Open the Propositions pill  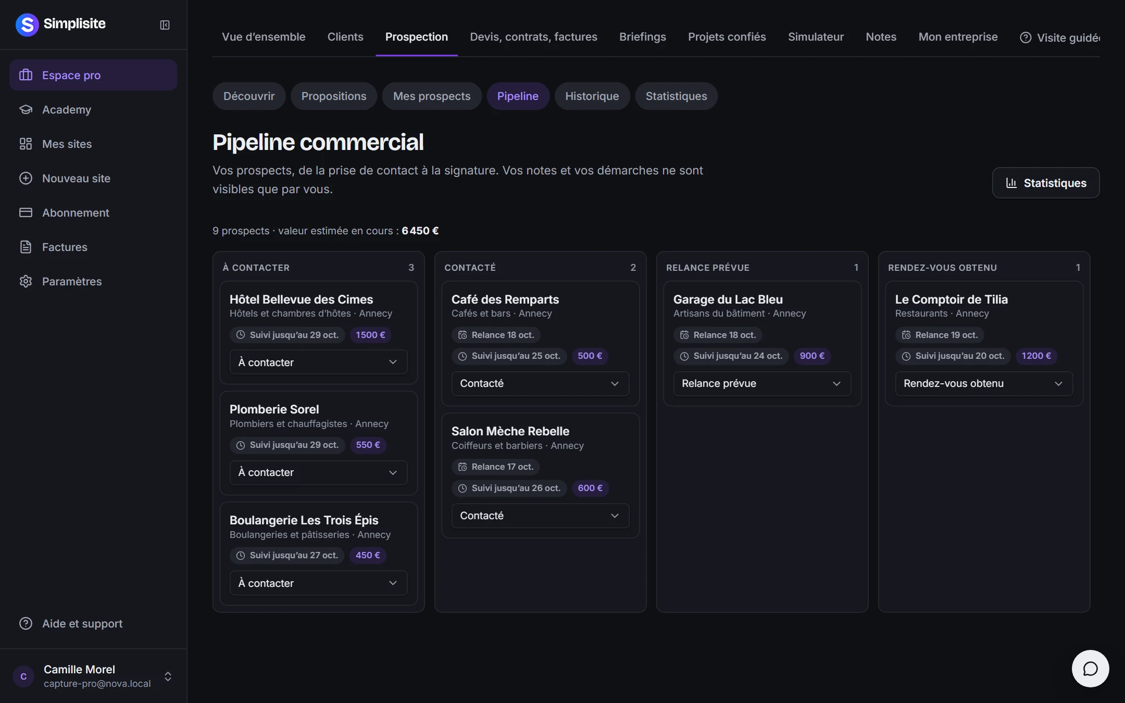334,96
